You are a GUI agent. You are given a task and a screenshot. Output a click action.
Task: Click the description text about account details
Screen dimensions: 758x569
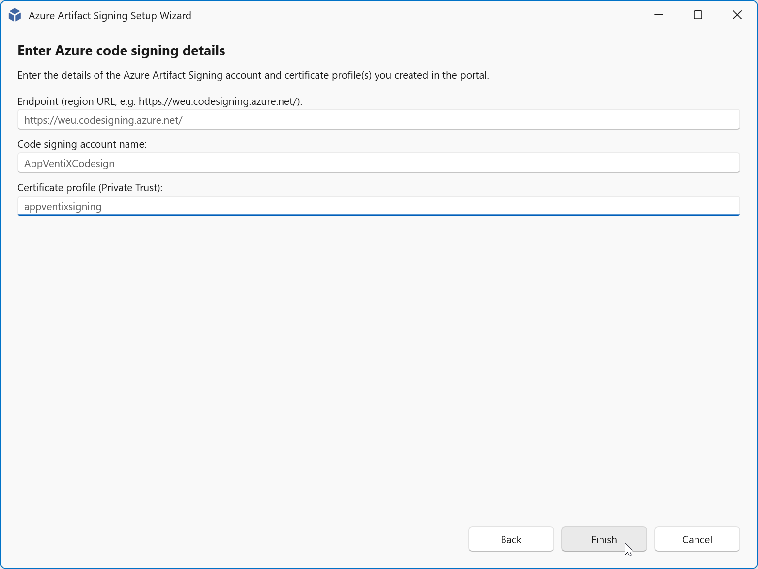[253, 75]
